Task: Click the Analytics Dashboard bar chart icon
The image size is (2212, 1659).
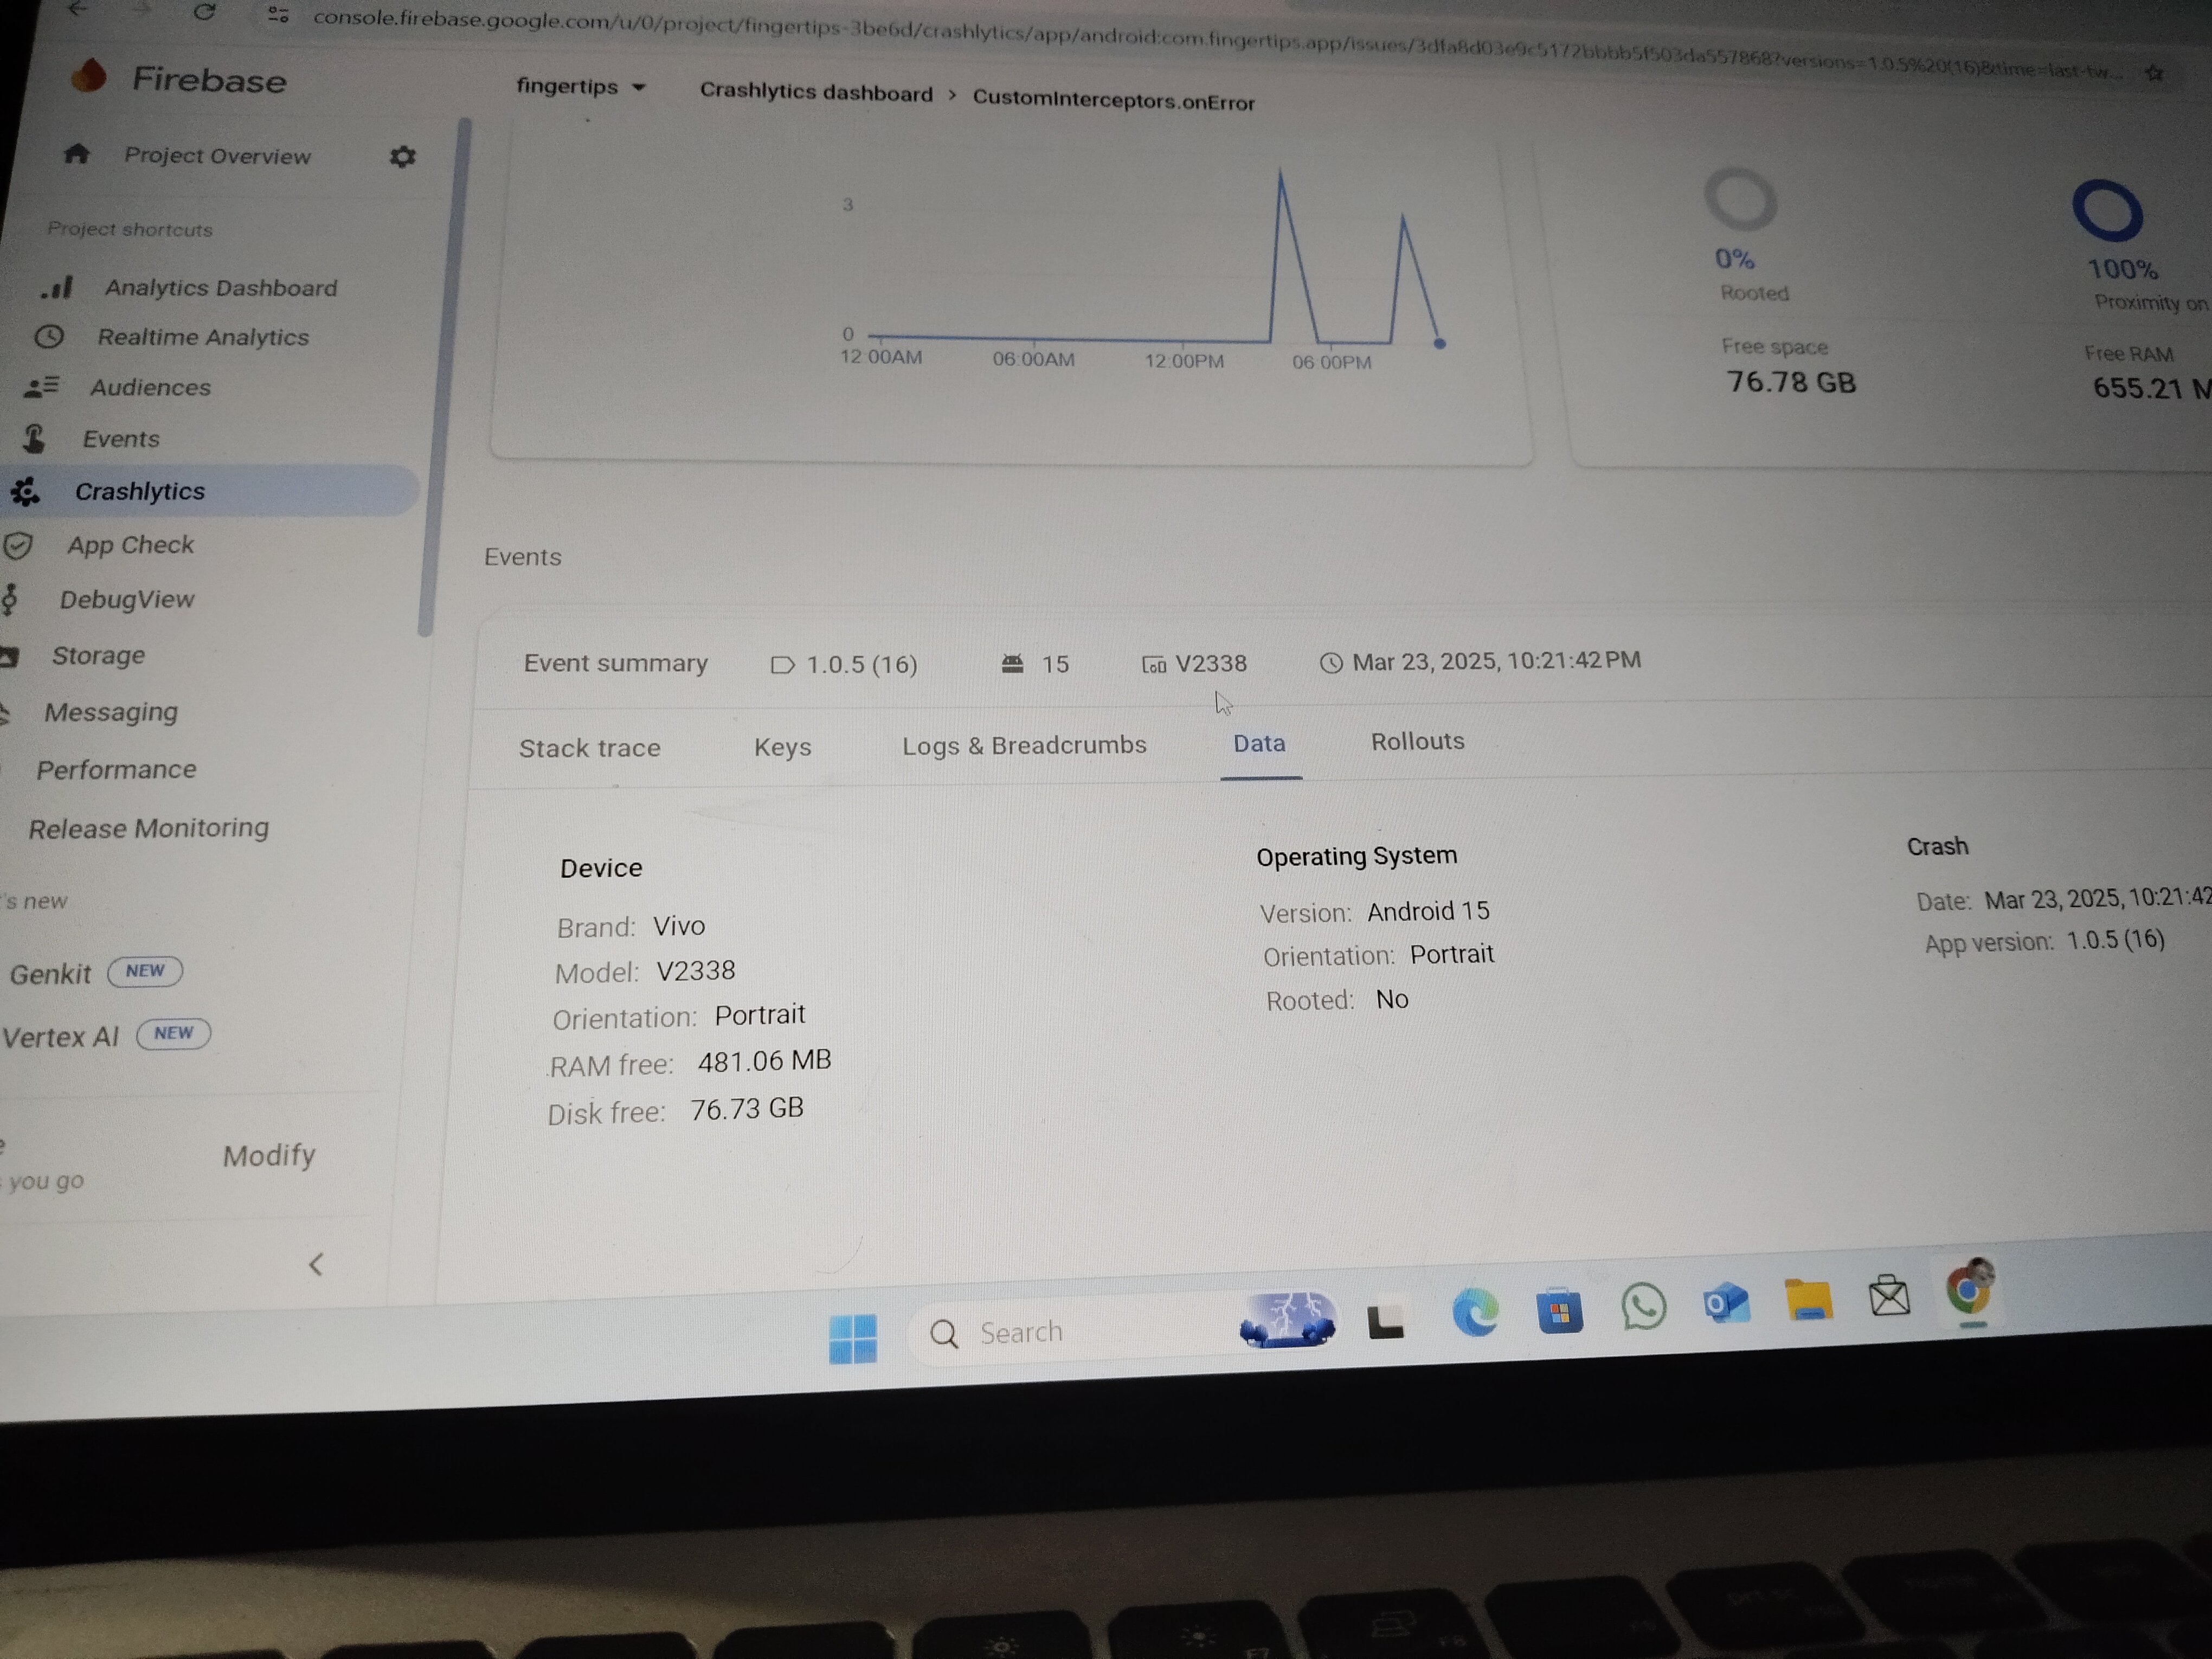Action: point(58,288)
